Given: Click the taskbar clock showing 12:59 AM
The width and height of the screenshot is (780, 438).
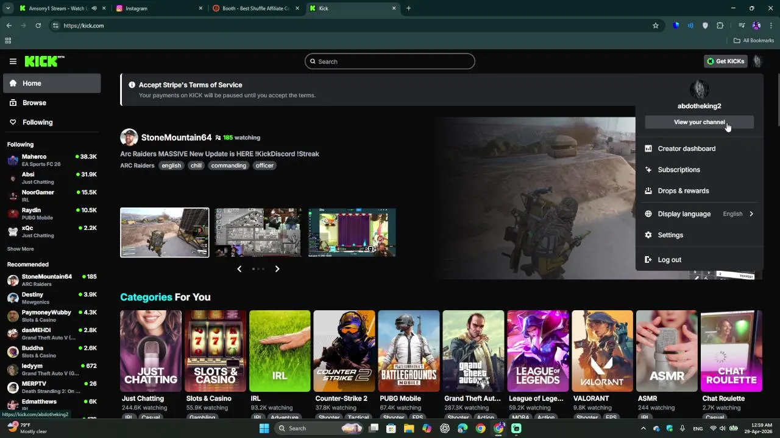Looking at the screenshot, I should 759,428.
